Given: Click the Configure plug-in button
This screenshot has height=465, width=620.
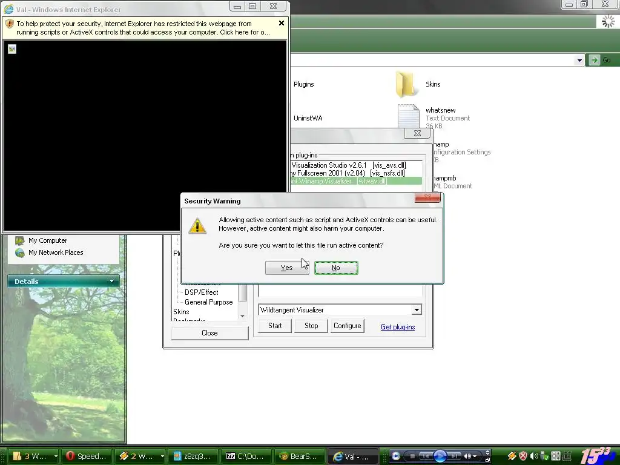Looking at the screenshot, I should pyautogui.click(x=347, y=326).
